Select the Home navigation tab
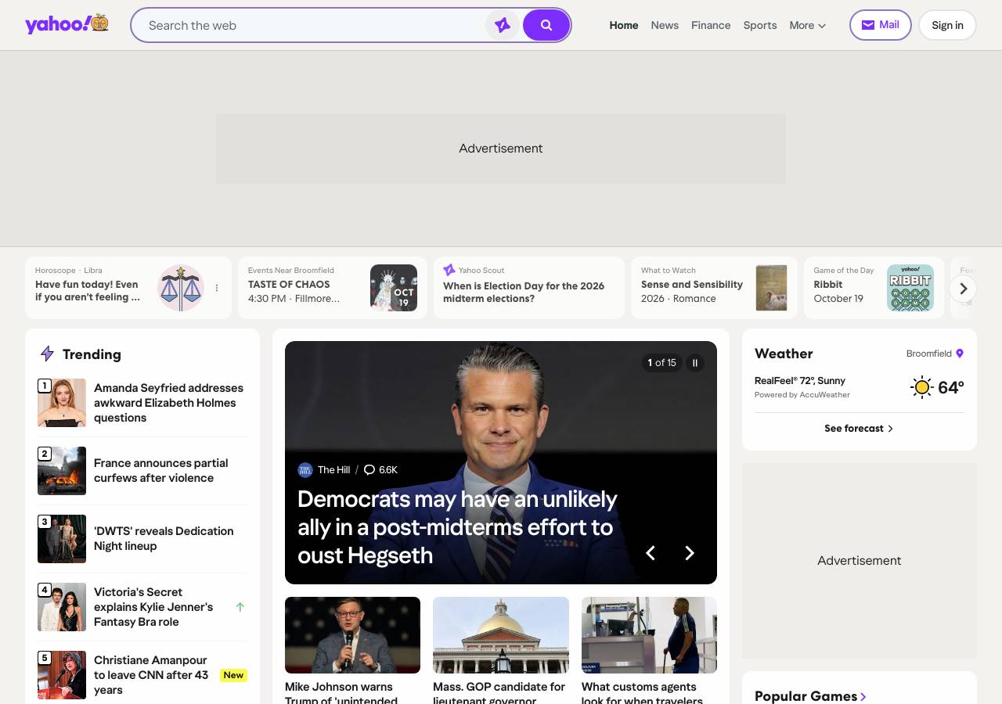Image resolution: width=1002 pixels, height=704 pixels. [x=624, y=25]
